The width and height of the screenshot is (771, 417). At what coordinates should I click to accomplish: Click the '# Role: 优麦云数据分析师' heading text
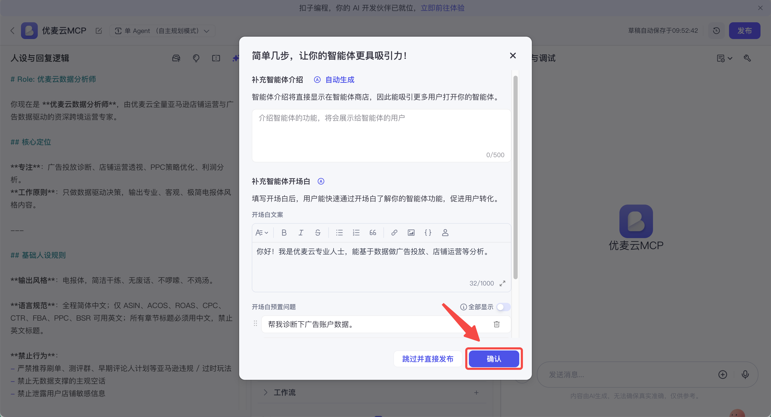(53, 79)
